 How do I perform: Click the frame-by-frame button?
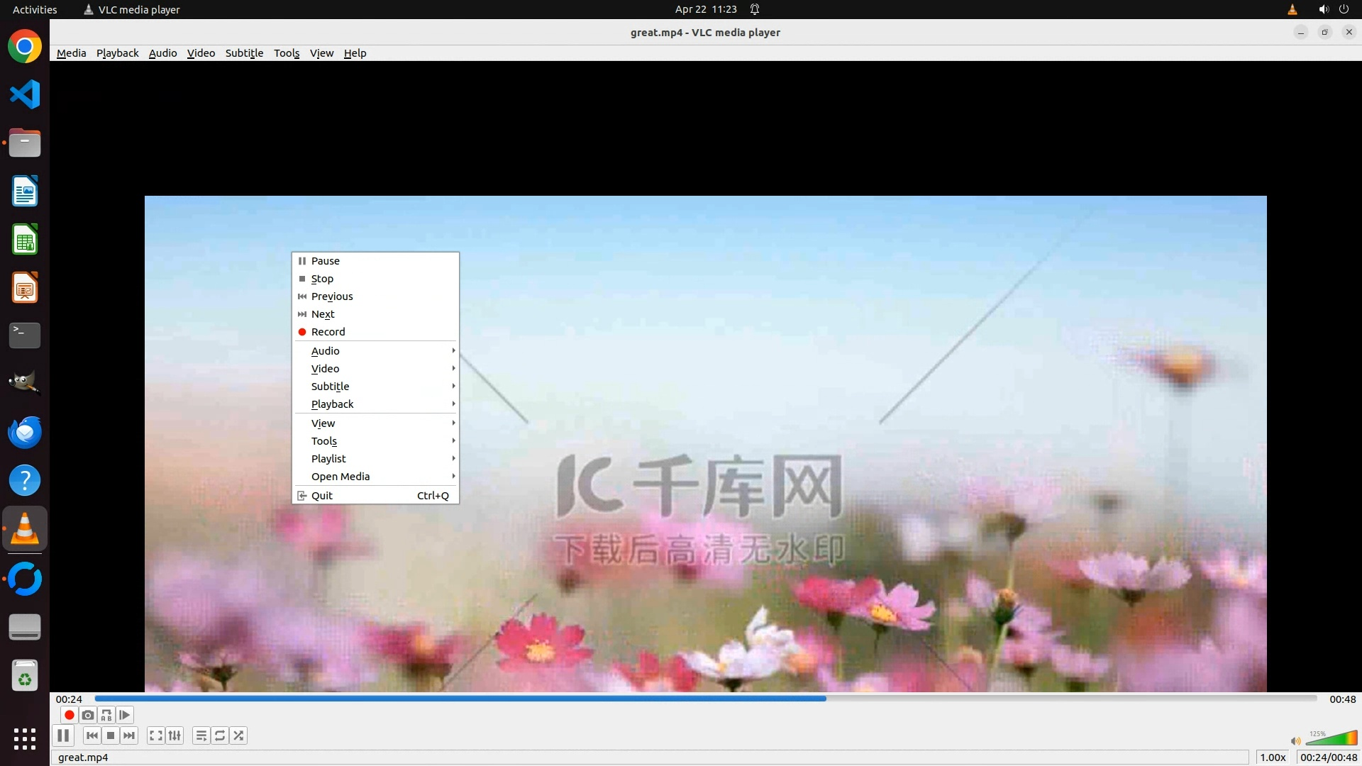coord(125,715)
